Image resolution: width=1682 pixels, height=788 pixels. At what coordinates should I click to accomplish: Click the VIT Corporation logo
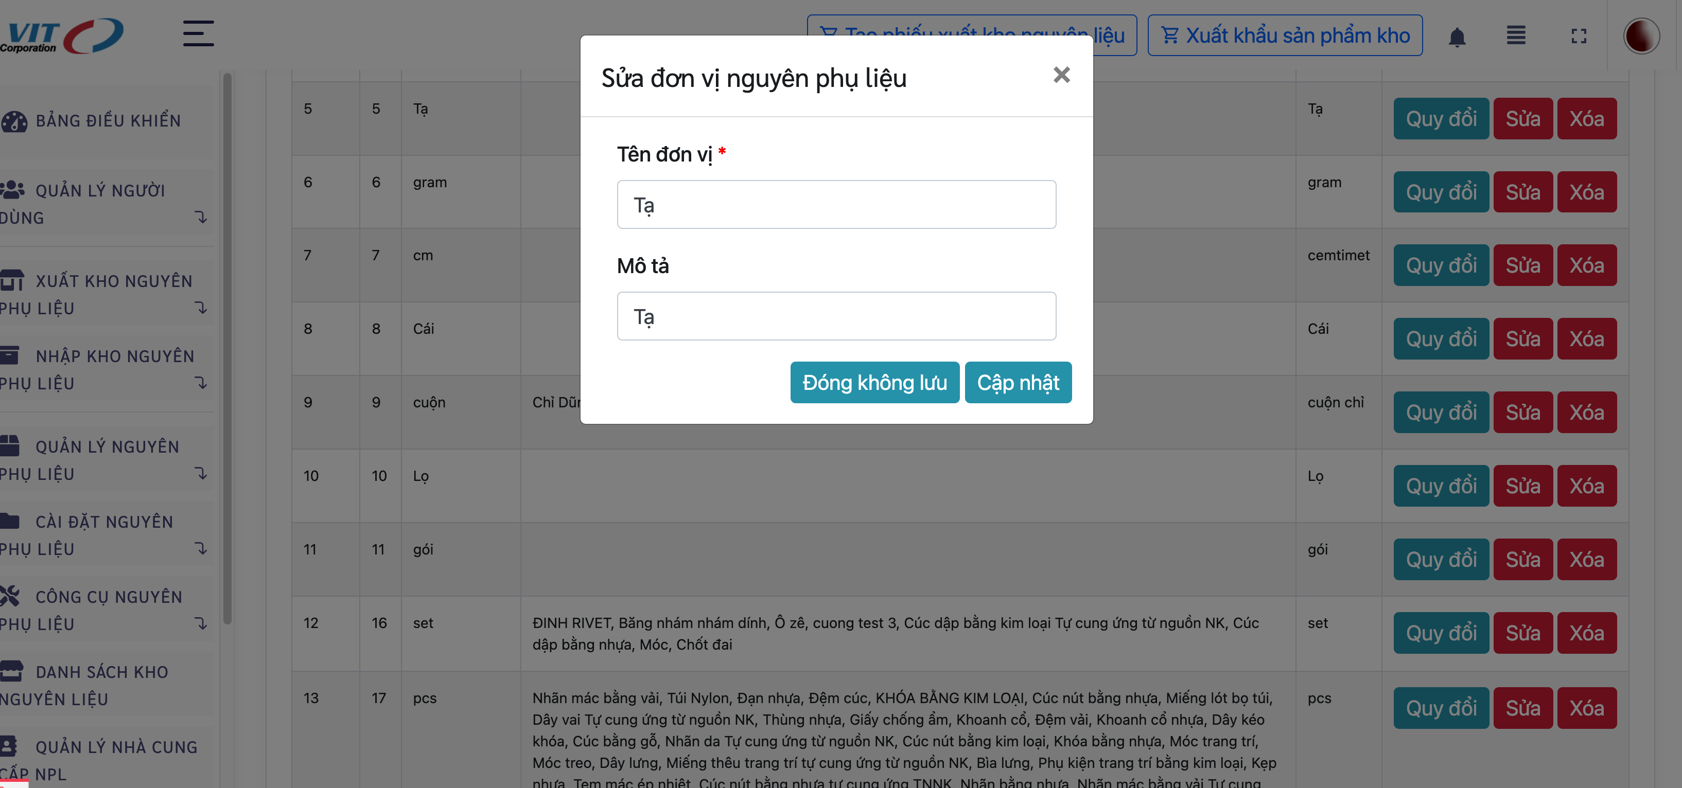[x=62, y=35]
